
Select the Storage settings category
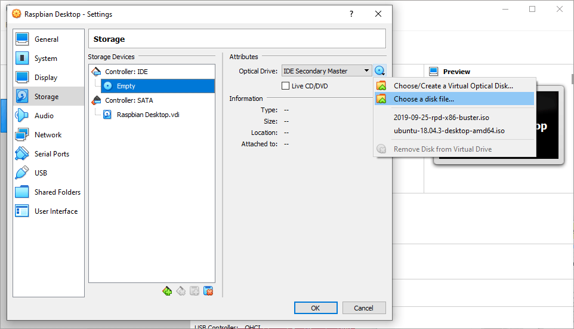tap(48, 96)
